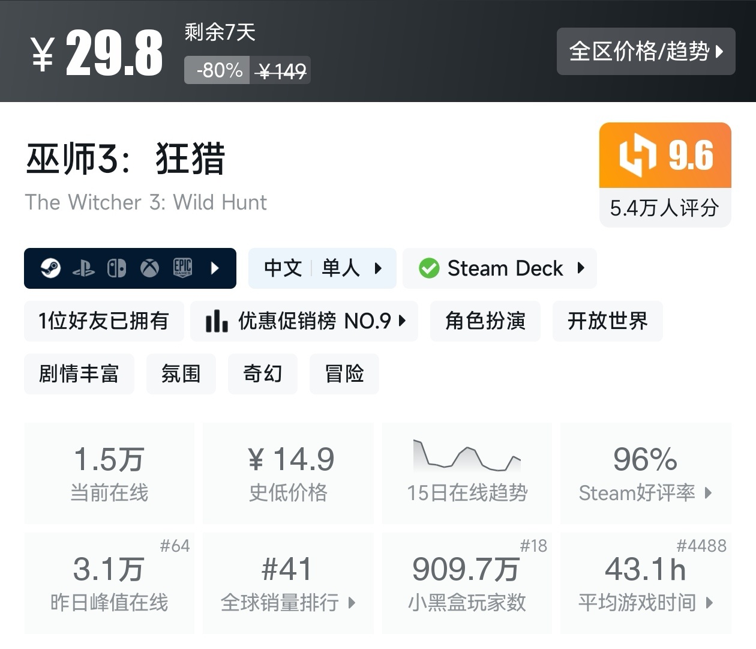Select the 氛围 tag

[181, 374]
